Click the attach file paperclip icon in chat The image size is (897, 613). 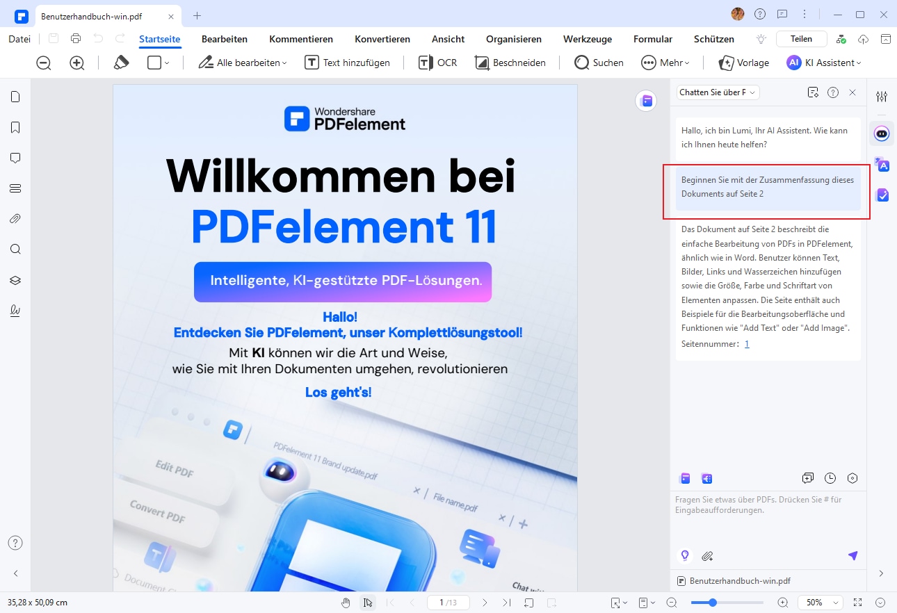(707, 556)
